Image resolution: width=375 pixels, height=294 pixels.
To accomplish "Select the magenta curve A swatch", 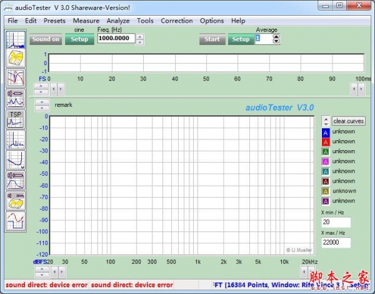I will pyautogui.click(x=326, y=162).
